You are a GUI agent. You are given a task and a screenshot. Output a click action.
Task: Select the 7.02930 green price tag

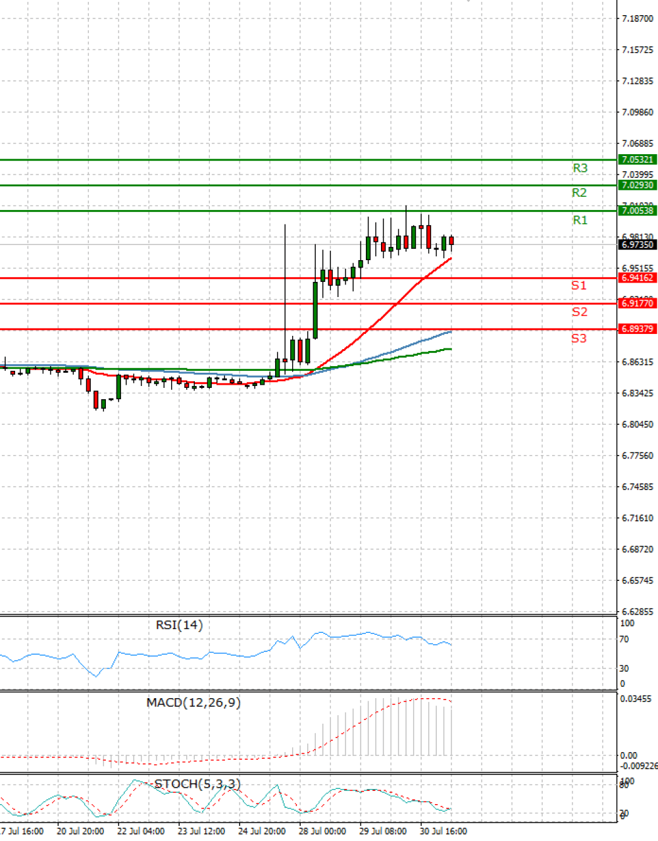tap(638, 185)
